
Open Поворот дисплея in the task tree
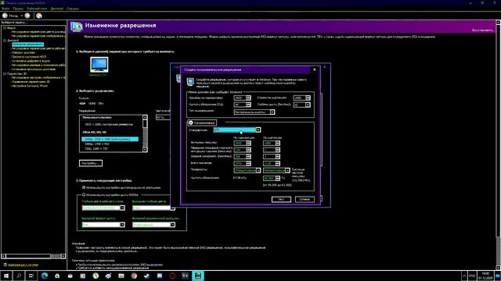pos(23,52)
